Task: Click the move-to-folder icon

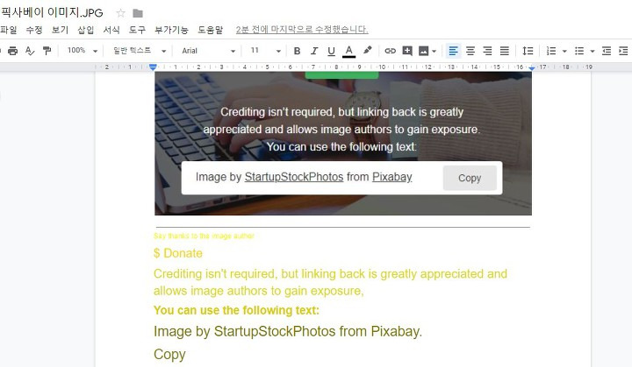Action: coord(138,13)
